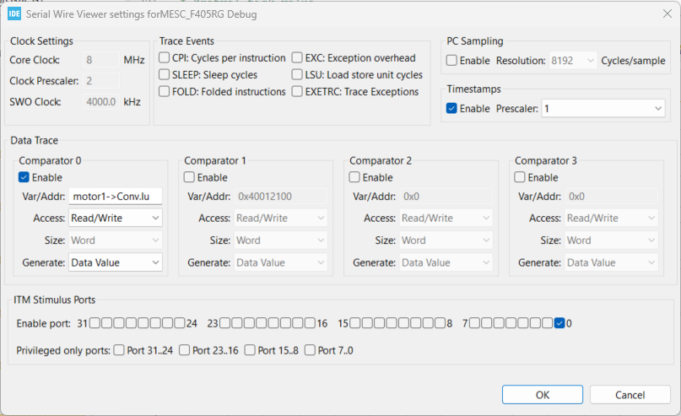This screenshot has height=416, width=681.
Task: Enable PC Sampling checkbox
Action: tap(451, 60)
